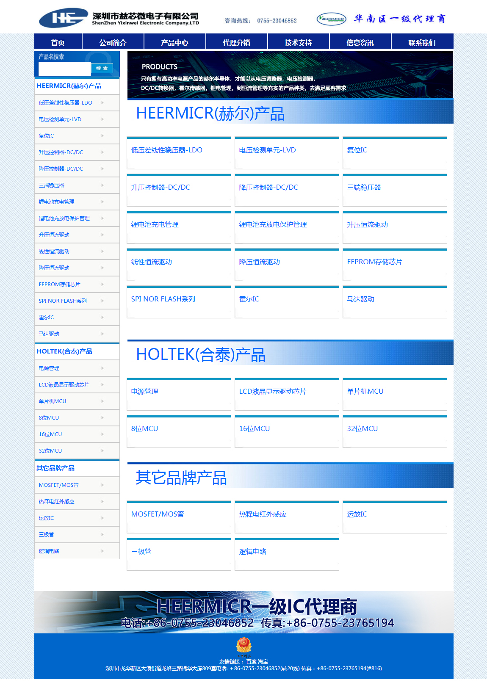The width and height of the screenshot is (487, 688).
Task: Go to the 首页 home menu item
Action: point(58,42)
